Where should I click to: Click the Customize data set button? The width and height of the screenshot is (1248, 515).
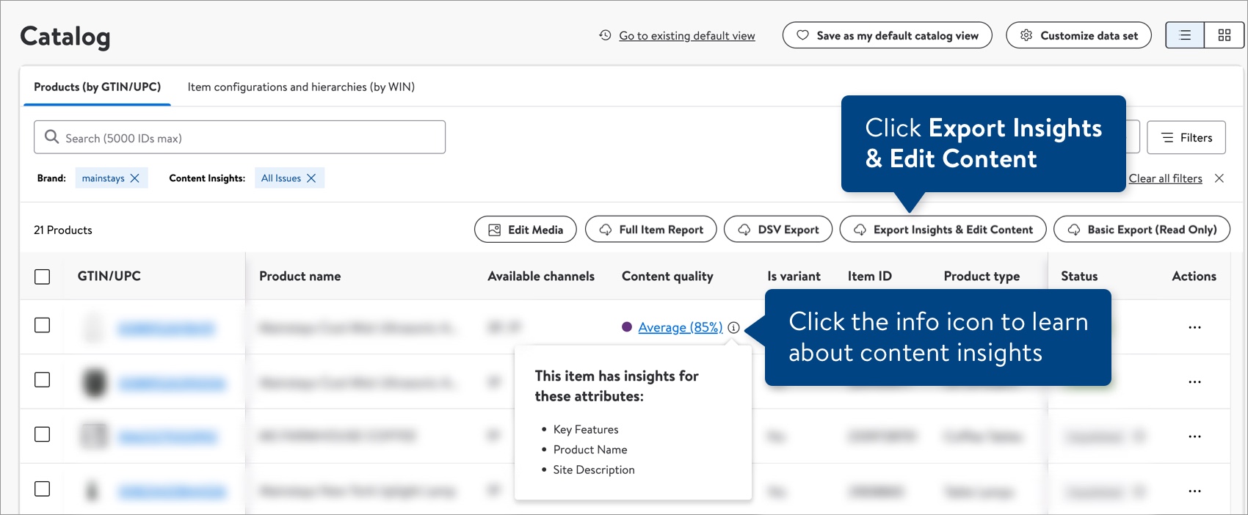click(x=1078, y=35)
